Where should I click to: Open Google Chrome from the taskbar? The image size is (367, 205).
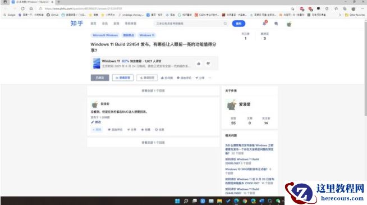(245, 201)
